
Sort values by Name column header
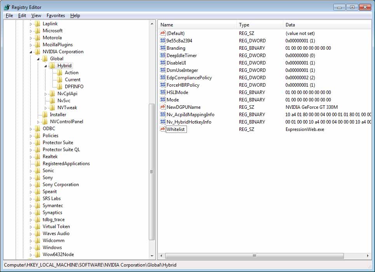[x=197, y=24]
